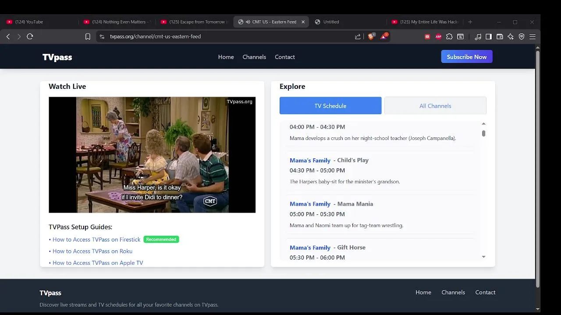Click footer Contact link
Screen dimensions: 561x315
coord(485,292)
